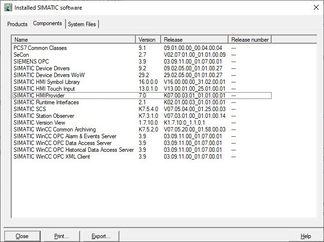Click version 16.0.0.0 cell

(x=148, y=82)
